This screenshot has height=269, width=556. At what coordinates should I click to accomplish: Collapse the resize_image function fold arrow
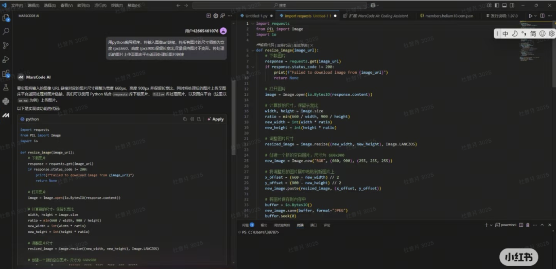point(252,50)
